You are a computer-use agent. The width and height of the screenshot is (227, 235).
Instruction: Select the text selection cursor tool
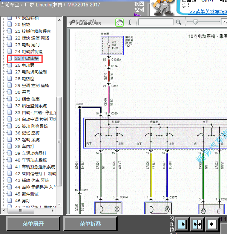point(130,22)
